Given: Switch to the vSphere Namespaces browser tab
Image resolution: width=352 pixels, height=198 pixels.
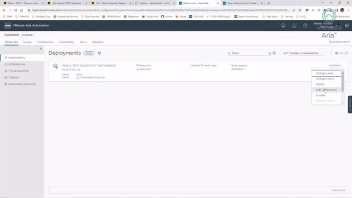Looking at the screenshot, I should [155, 3].
